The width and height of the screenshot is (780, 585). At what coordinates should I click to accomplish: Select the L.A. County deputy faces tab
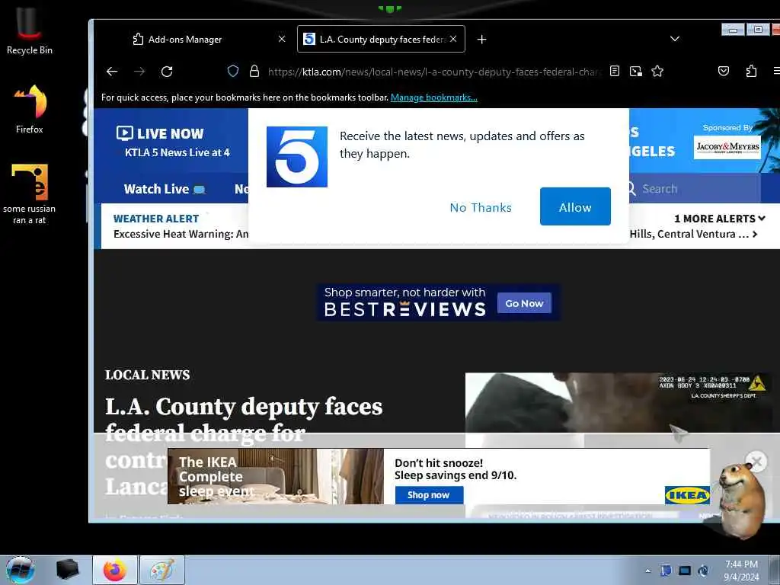[x=381, y=39]
